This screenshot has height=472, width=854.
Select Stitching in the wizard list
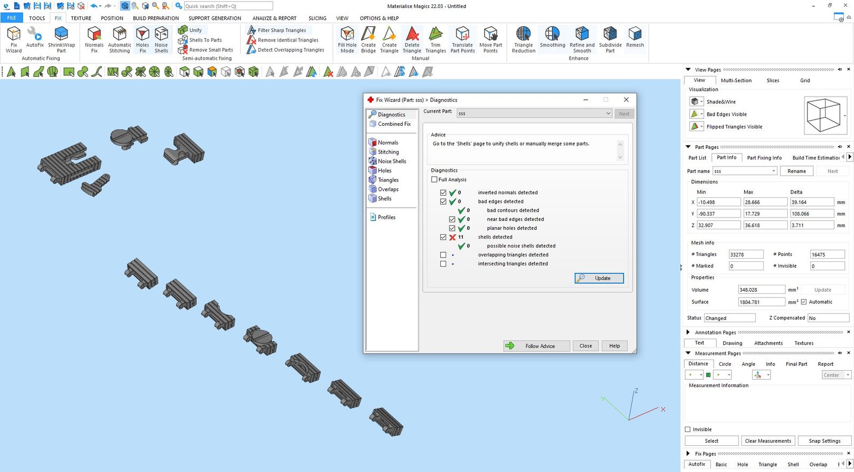pyautogui.click(x=388, y=152)
